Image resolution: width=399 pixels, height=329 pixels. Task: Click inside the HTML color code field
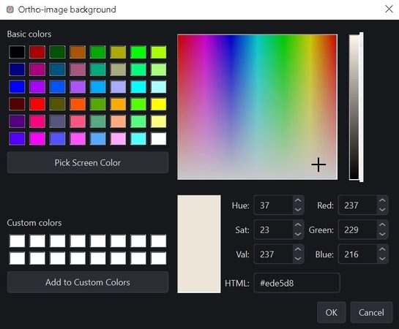click(x=297, y=283)
